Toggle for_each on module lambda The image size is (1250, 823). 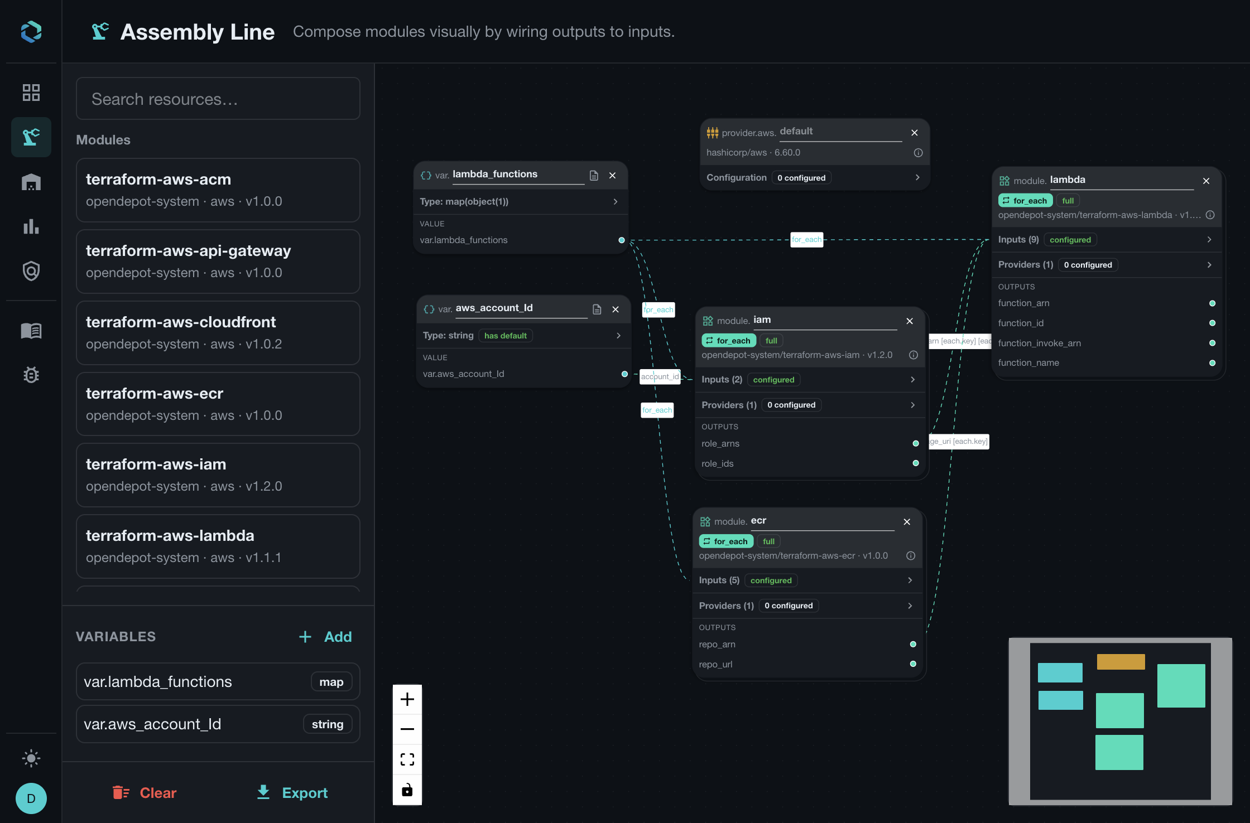click(1026, 200)
